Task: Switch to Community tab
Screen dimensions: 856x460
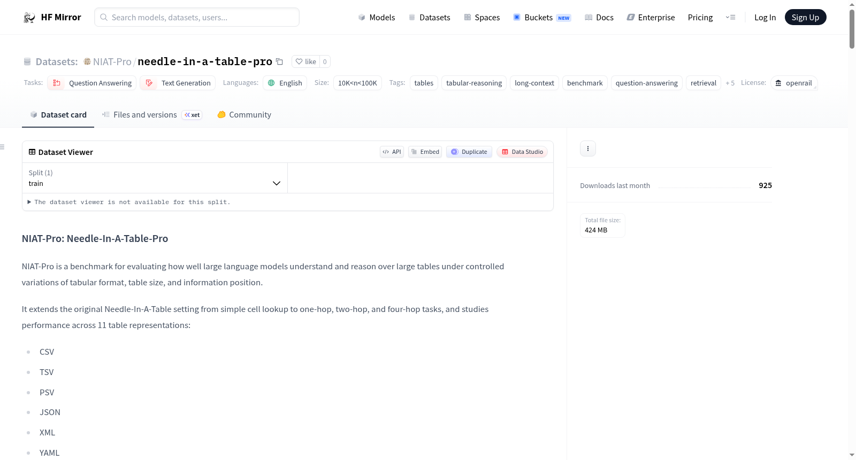Action: coord(244,115)
